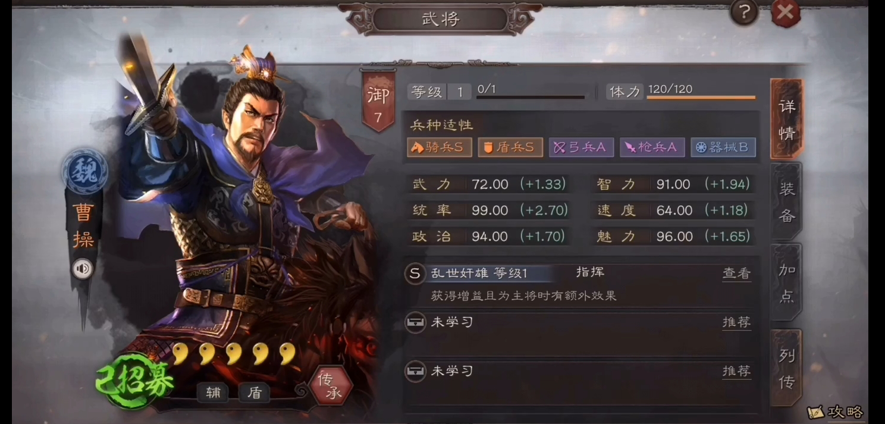Switch to the 装备 tab
Image resolution: width=885 pixels, height=424 pixels.
[x=787, y=202]
